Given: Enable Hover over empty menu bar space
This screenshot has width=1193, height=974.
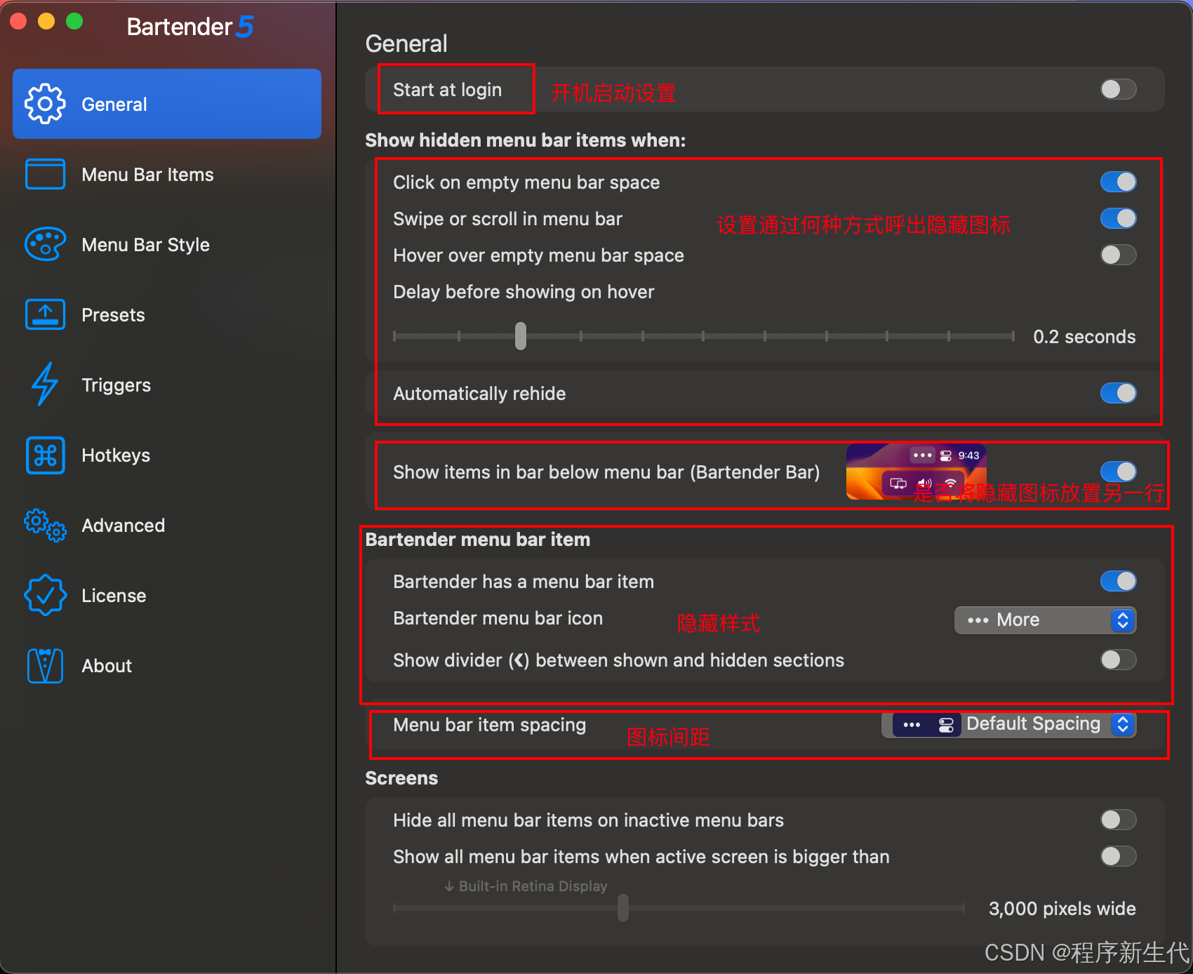Looking at the screenshot, I should tap(1118, 255).
